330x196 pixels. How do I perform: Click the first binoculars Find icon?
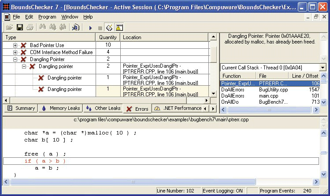pos(42,27)
